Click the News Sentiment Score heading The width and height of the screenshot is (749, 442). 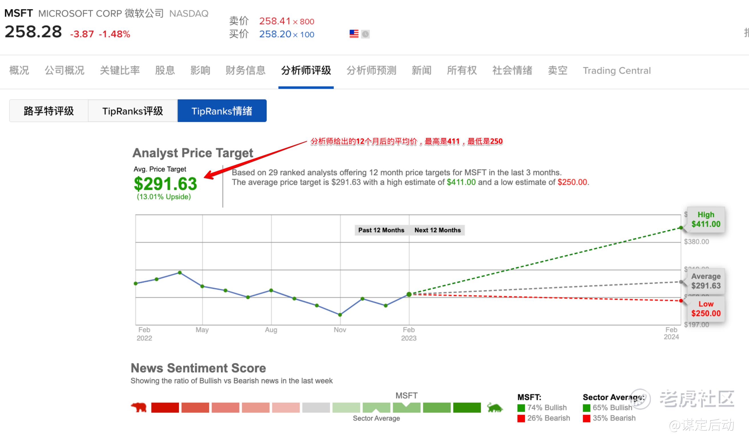tap(198, 368)
